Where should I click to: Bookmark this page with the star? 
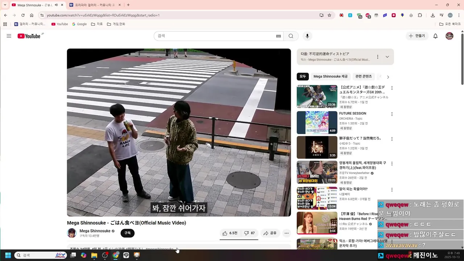[329, 15]
